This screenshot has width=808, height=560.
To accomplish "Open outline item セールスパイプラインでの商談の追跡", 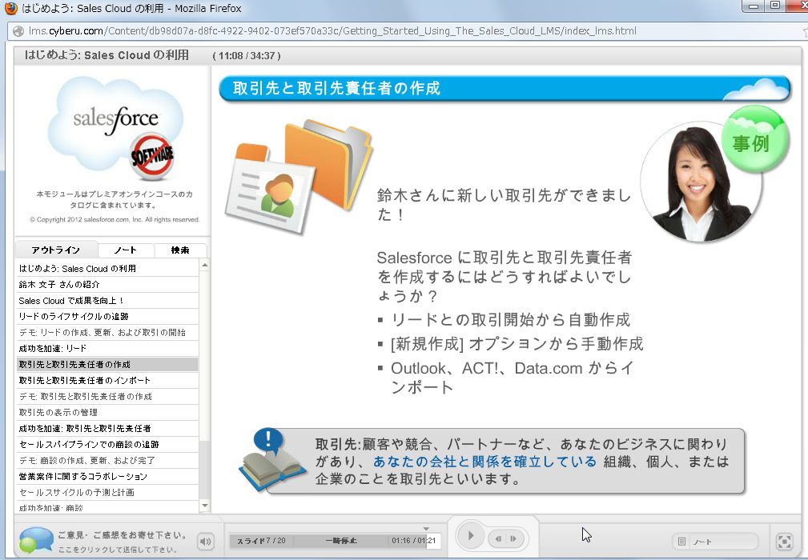I will 107,444.
